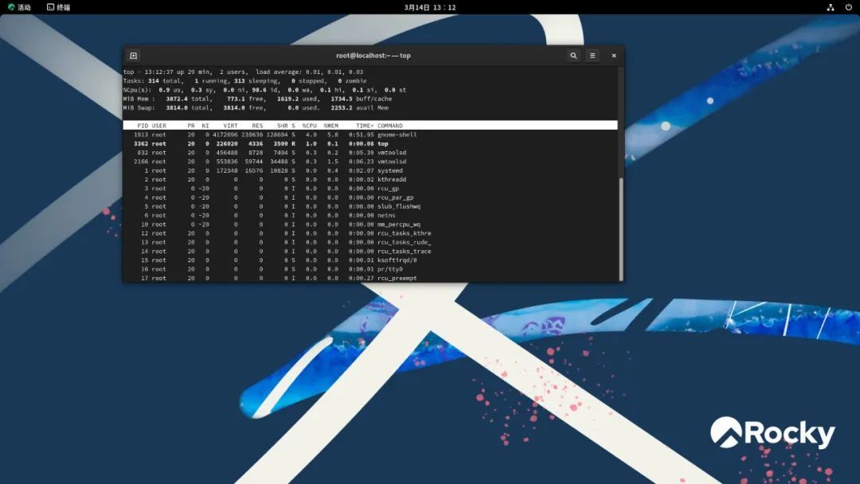Screen dimensions: 860x484
Task: Click the "3872.4 total" memory value
Action: point(188,99)
